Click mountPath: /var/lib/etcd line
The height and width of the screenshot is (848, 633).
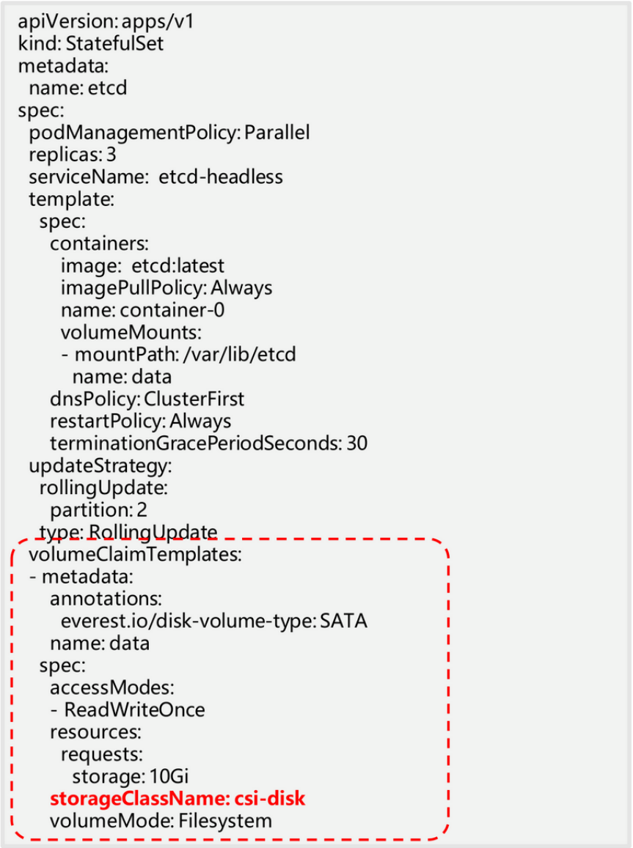tap(178, 354)
